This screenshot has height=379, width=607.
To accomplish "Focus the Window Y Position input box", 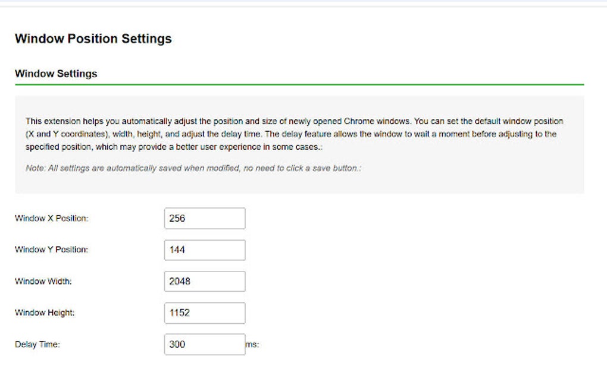I will pos(204,250).
